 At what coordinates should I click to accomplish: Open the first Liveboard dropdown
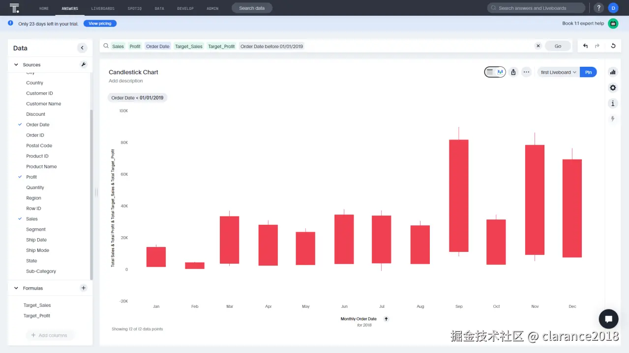point(559,72)
